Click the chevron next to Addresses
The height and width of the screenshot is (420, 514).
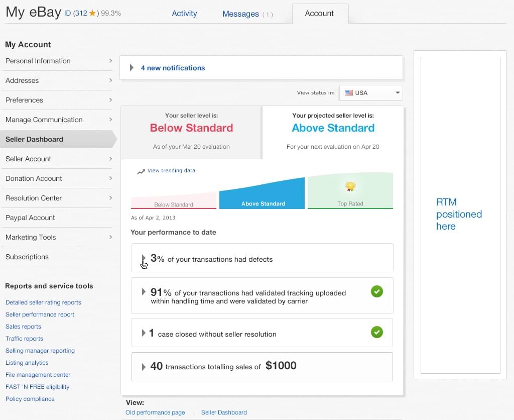pos(110,80)
